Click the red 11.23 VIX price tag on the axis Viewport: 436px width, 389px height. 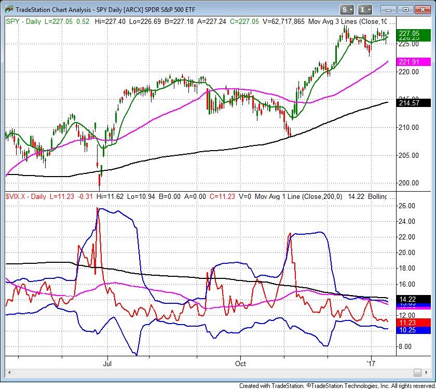(413, 323)
